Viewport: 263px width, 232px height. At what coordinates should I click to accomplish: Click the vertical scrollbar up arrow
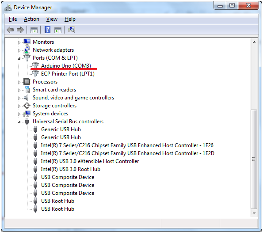[254, 42]
